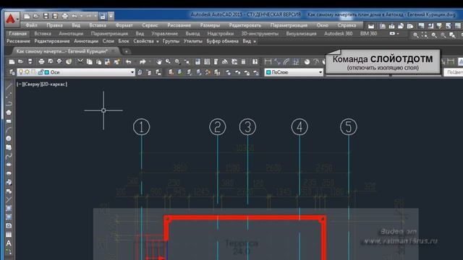Select the Line tool in left toolbar
This screenshot has height=260, width=463.
pyautogui.click(x=9, y=87)
